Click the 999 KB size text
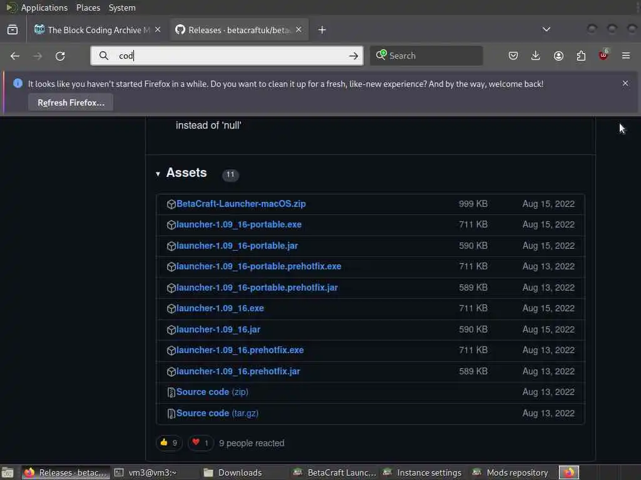 (x=473, y=204)
